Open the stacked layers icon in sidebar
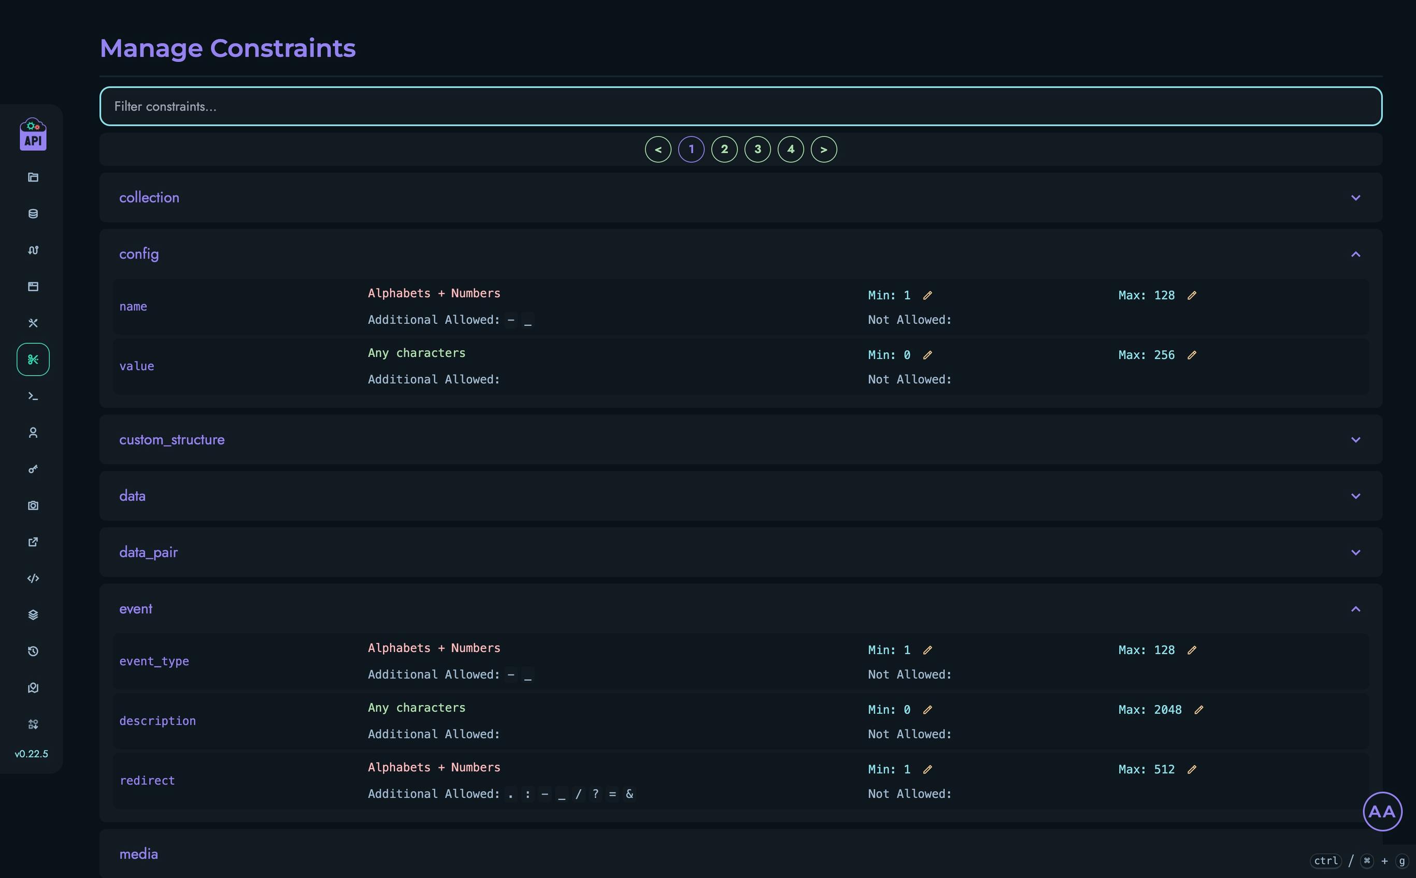Image resolution: width=1416 pixels, height=878 pixels. tap(33, 615)
